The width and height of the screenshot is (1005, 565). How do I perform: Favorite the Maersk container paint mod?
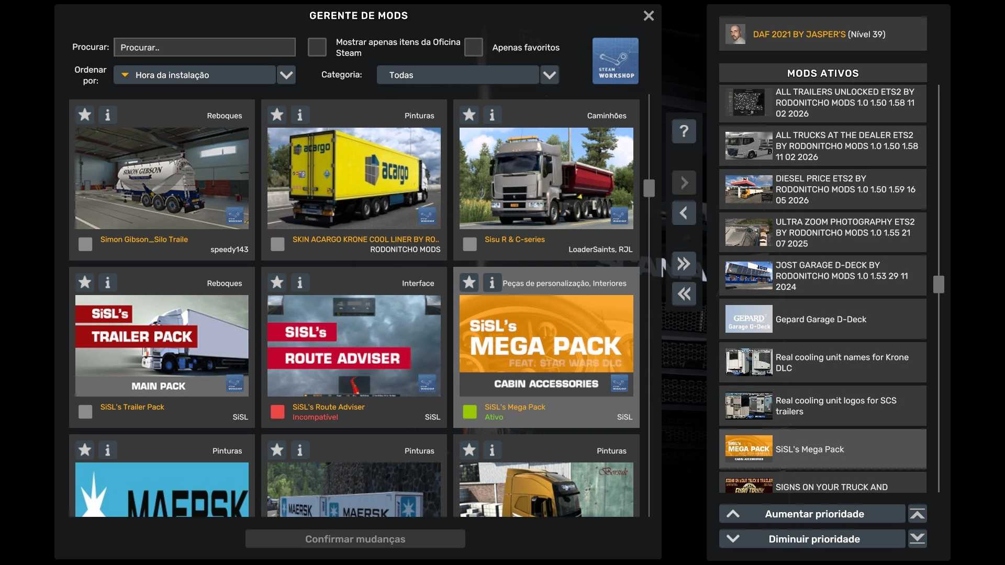click(x=277, y=450)
